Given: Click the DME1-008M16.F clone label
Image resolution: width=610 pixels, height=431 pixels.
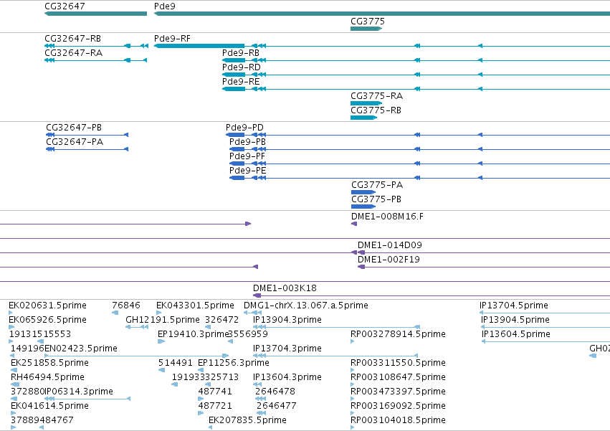Looking at the screenshot, I should (x=388, y=217).
